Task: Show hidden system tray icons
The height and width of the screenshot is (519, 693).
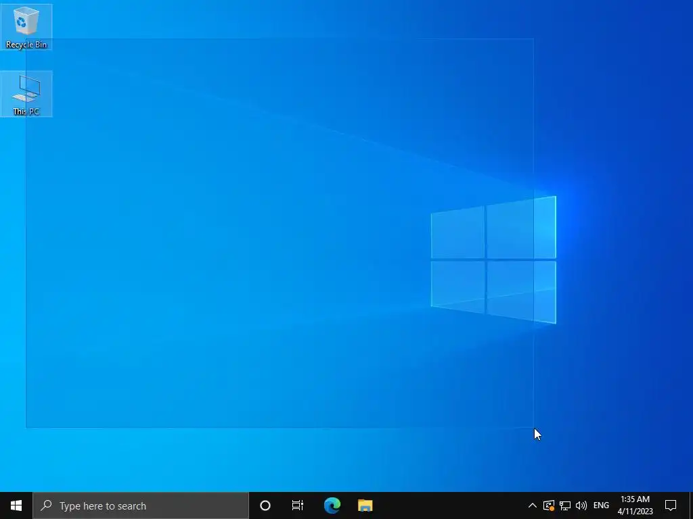Action: pos(532,505)
